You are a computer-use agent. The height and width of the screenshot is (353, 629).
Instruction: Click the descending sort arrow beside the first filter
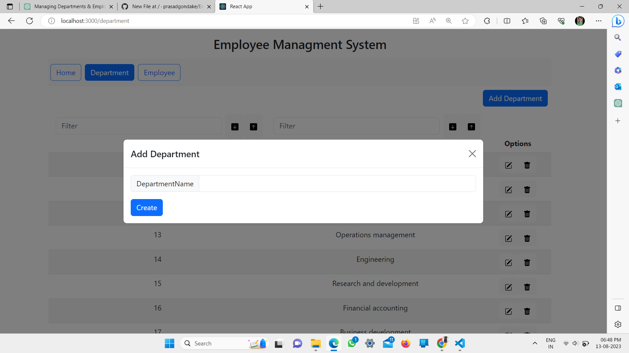(235, 127)
